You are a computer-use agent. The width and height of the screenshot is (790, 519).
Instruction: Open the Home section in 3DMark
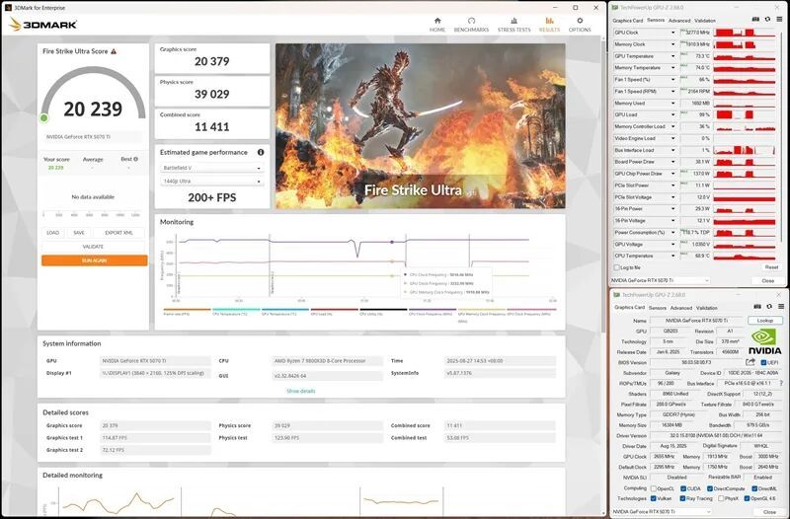[437, 24]
